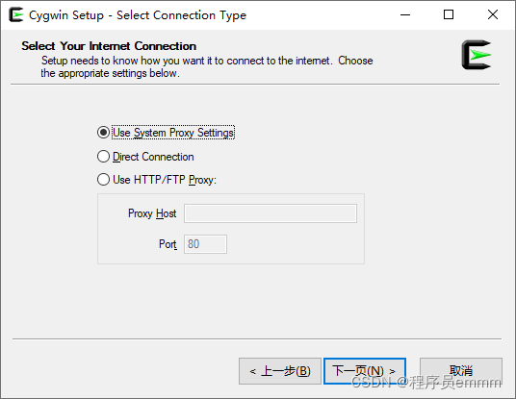Click the Select Your Internet Connection heading
This screenshot has height=399, width=516.
click(x=109, y=46)
